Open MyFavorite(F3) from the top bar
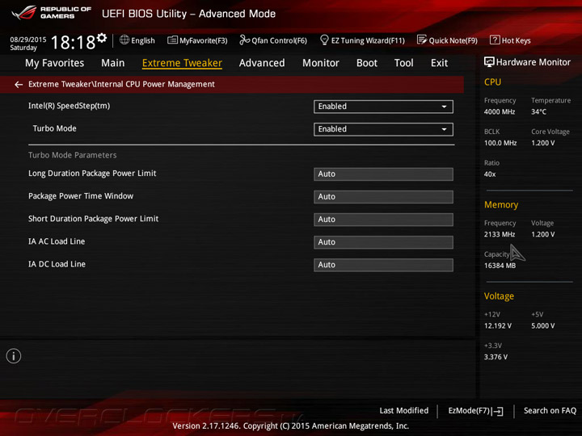582x436 pixels. (x=197, y=40)
